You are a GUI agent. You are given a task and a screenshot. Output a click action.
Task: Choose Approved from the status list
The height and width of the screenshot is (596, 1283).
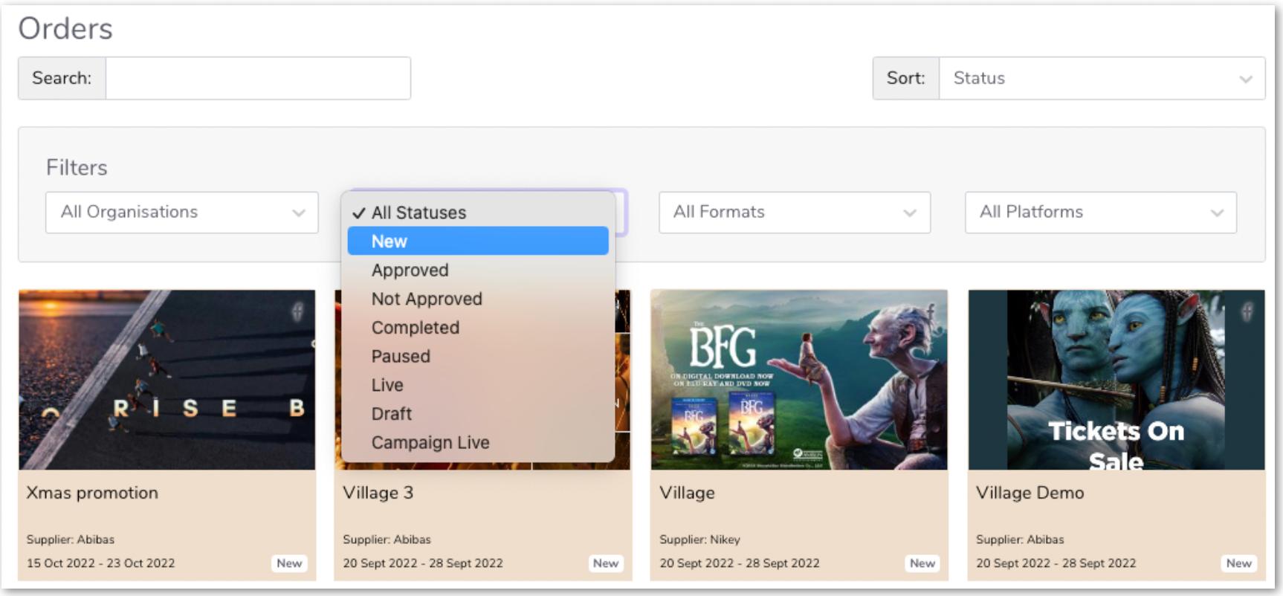[x=478, y=271]
